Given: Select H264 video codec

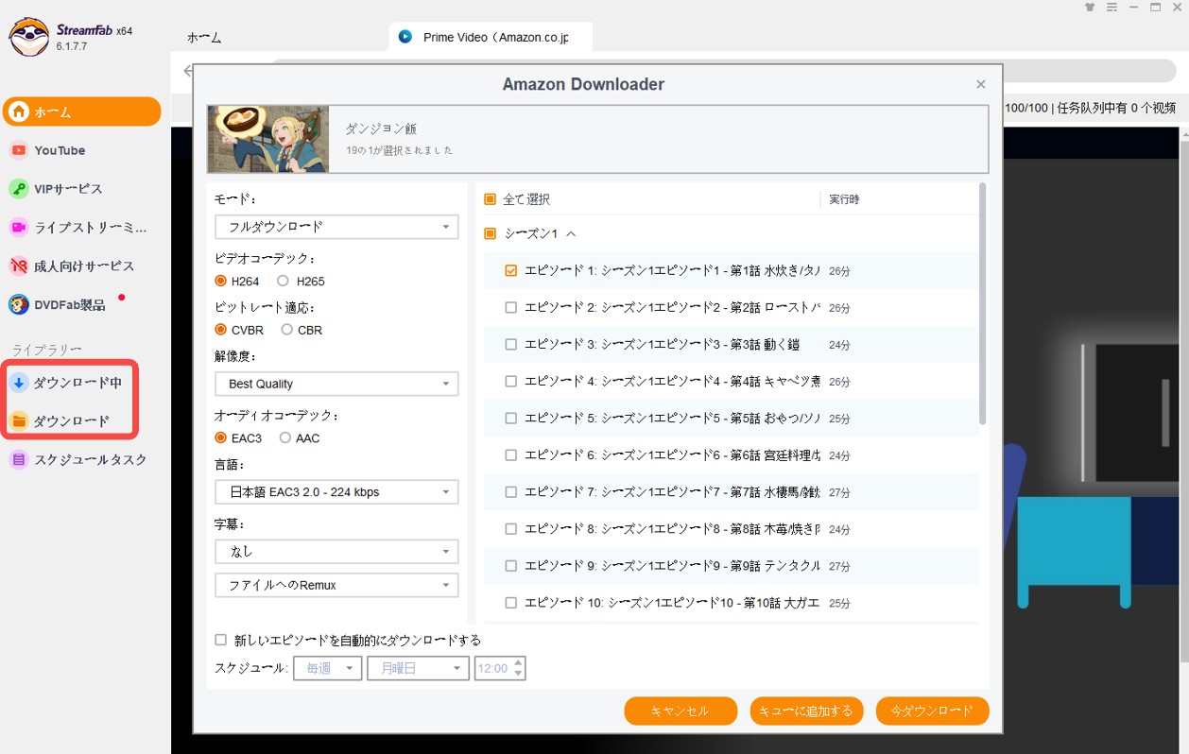Looking at the screenshot, I should pyautogui.click(x=220, y=281).
